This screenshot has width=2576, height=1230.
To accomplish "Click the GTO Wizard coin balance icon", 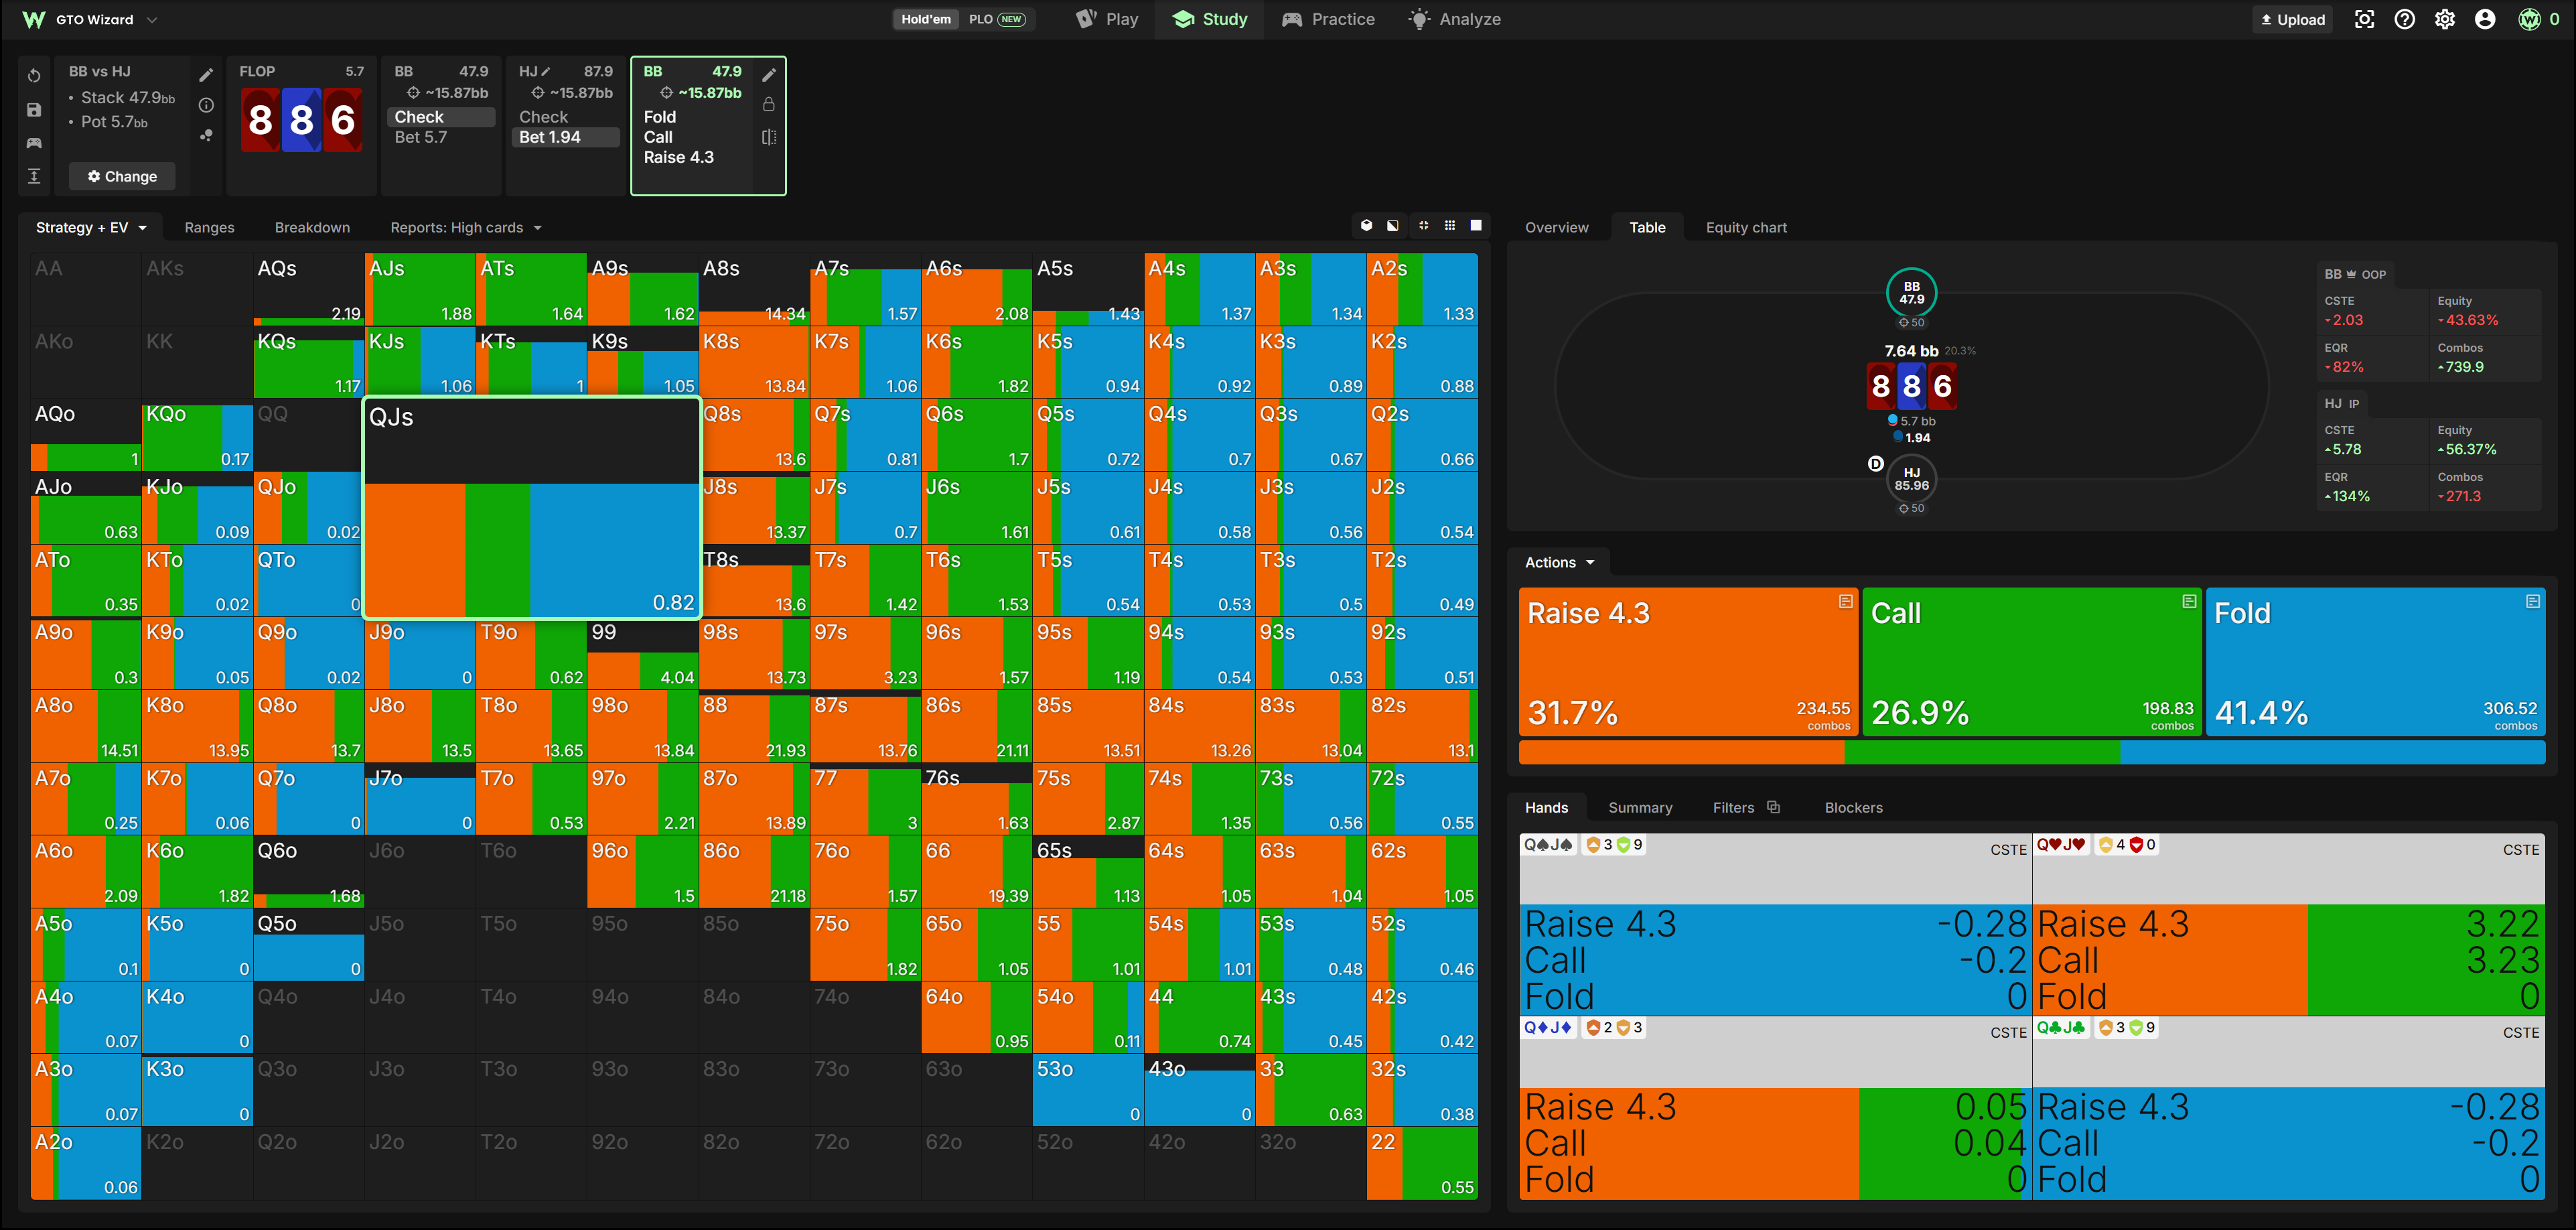I will pos(2529,19).
